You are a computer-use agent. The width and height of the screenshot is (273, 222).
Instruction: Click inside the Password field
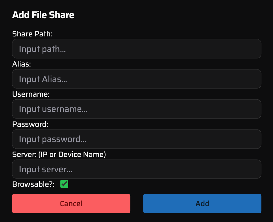[136, 139]
